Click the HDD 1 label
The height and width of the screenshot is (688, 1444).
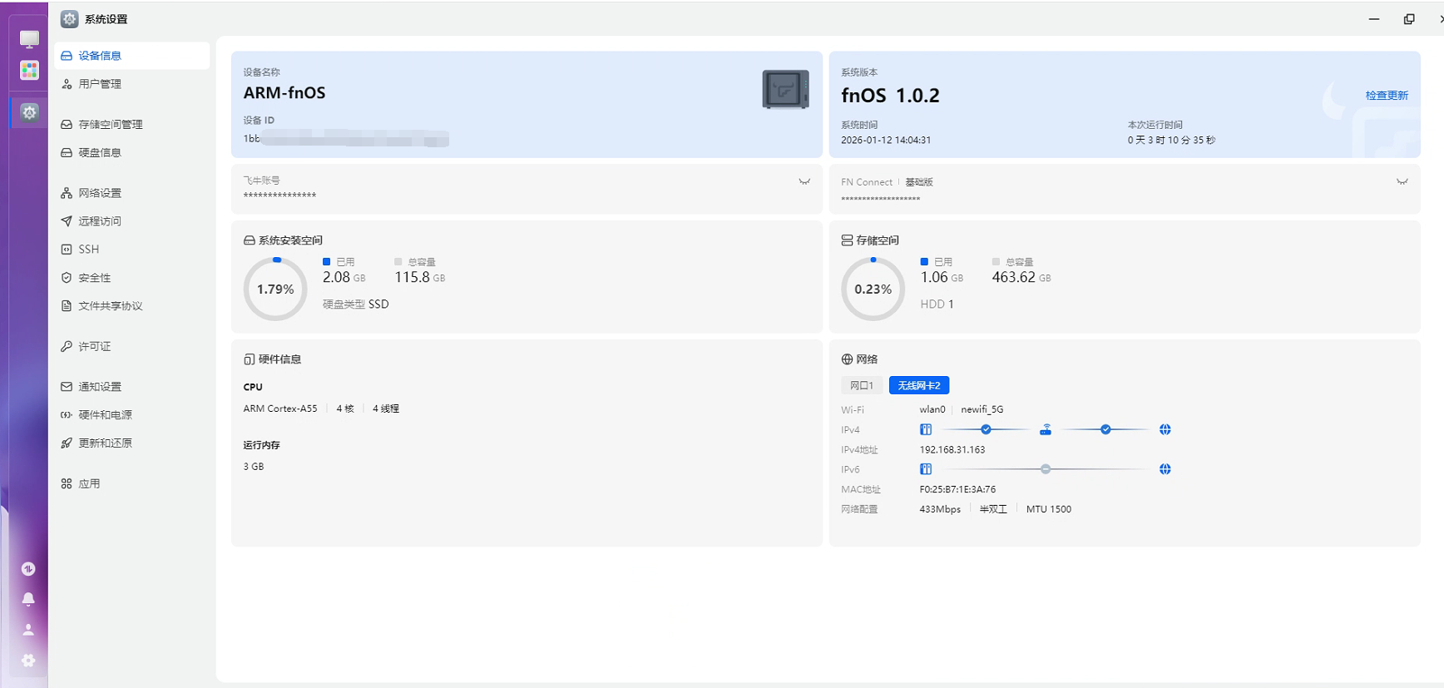(x=937, y=304)
